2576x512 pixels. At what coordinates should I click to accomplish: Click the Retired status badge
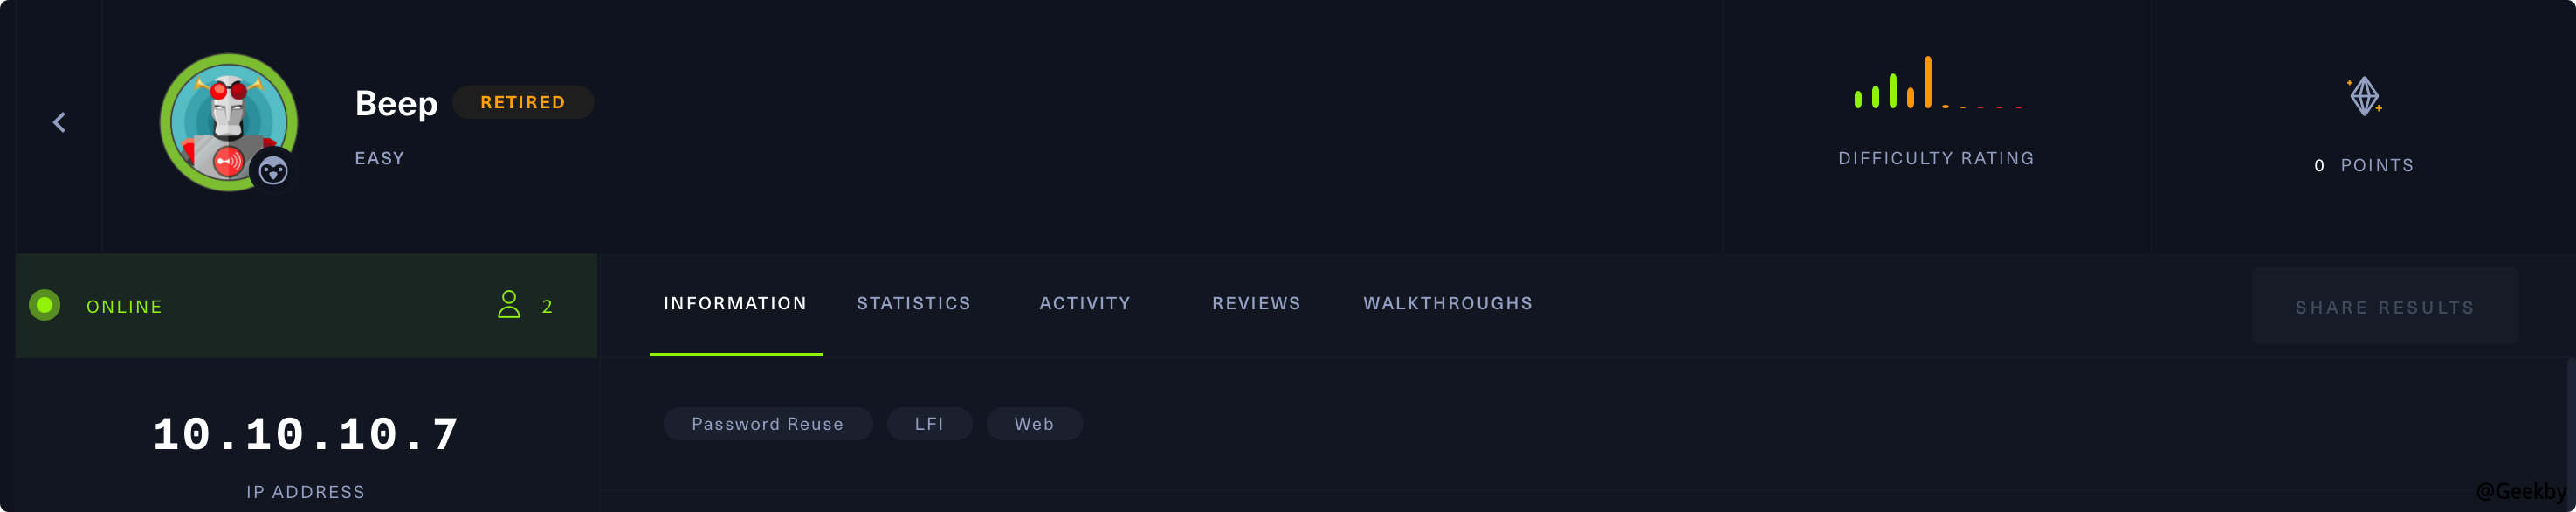click(x=522, y=103)
